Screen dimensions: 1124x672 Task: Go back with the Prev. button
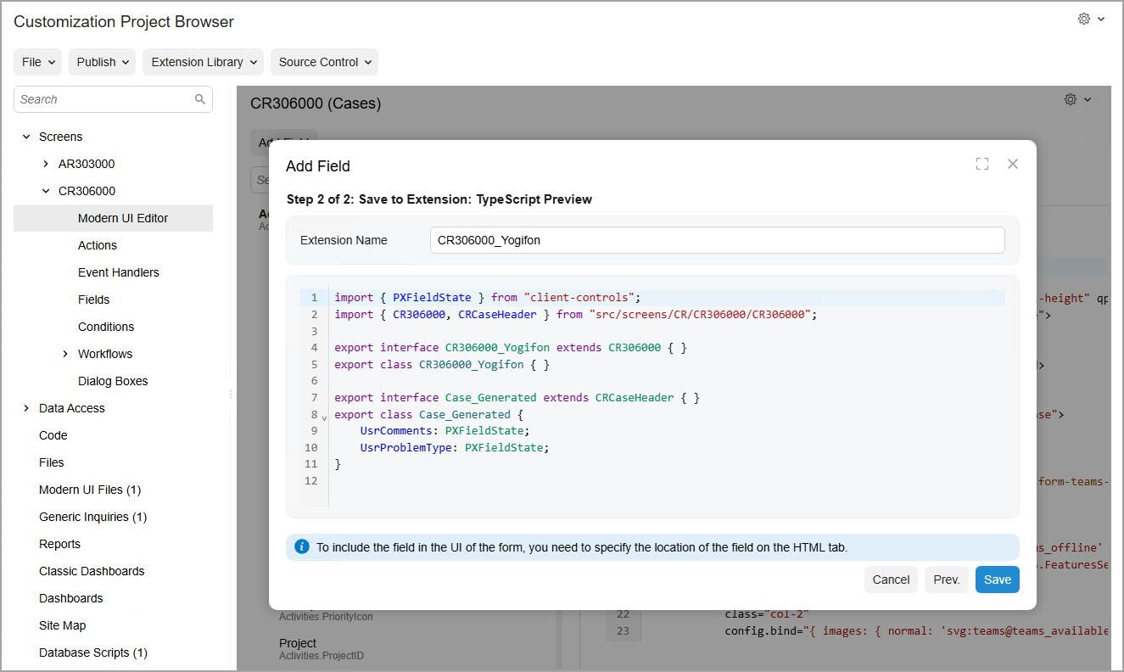point(946,580)
